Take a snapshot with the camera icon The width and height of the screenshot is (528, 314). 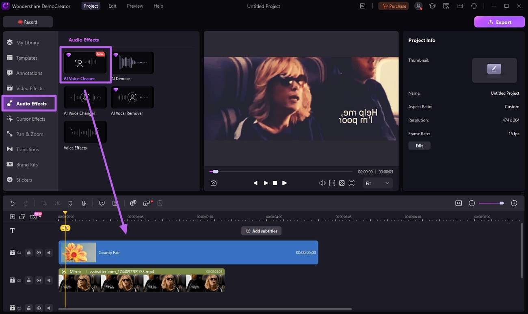[214, 183]
